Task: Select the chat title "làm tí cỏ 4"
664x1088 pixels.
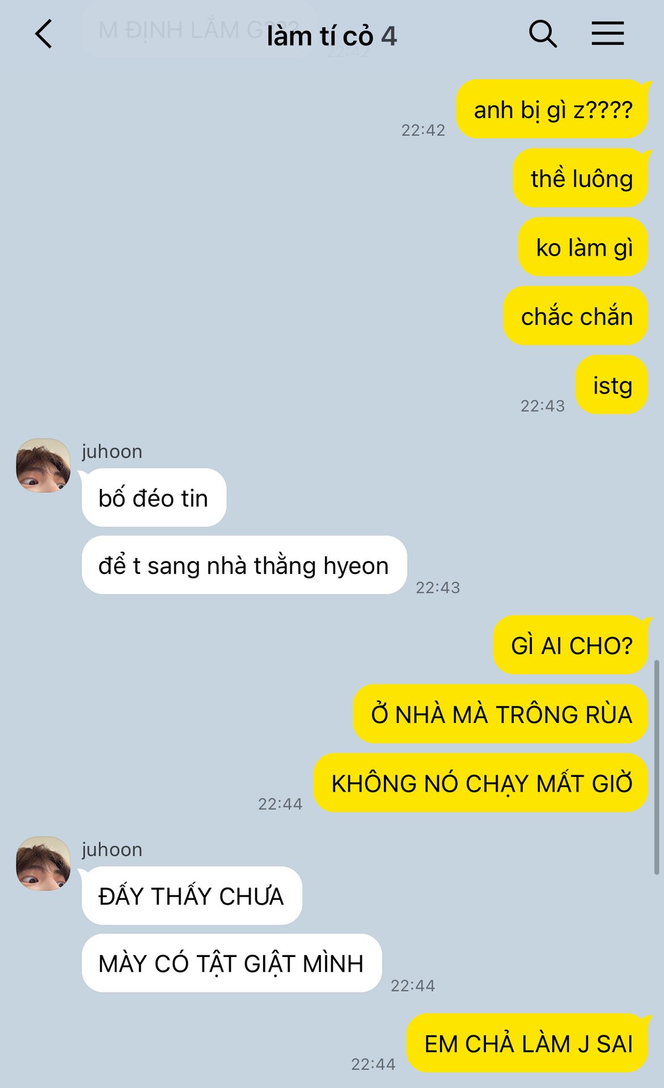Action: 332,37
